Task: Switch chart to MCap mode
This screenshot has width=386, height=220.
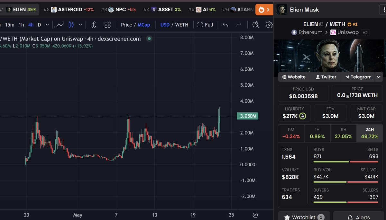Action: [x=144, y=25]
